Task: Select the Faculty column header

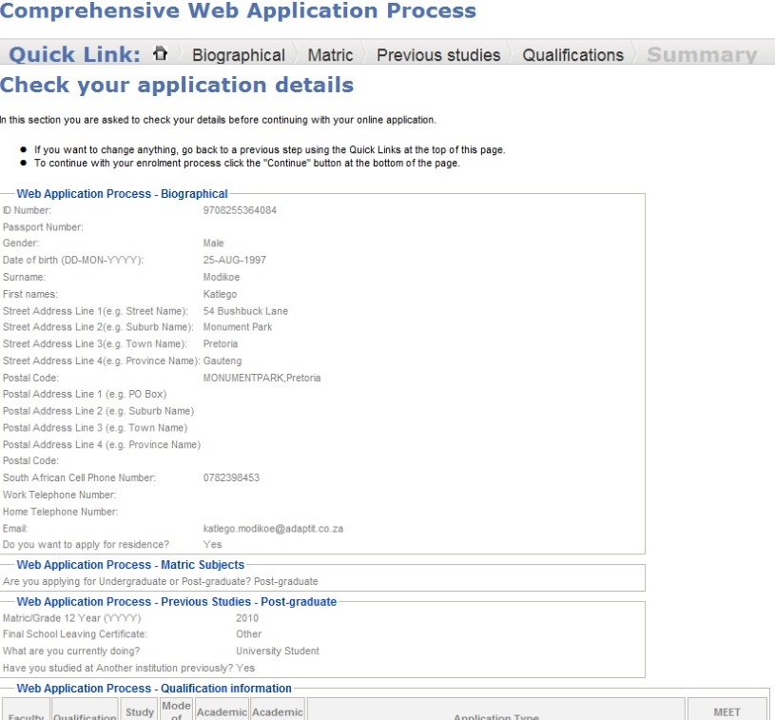Action: coord(26,716)
